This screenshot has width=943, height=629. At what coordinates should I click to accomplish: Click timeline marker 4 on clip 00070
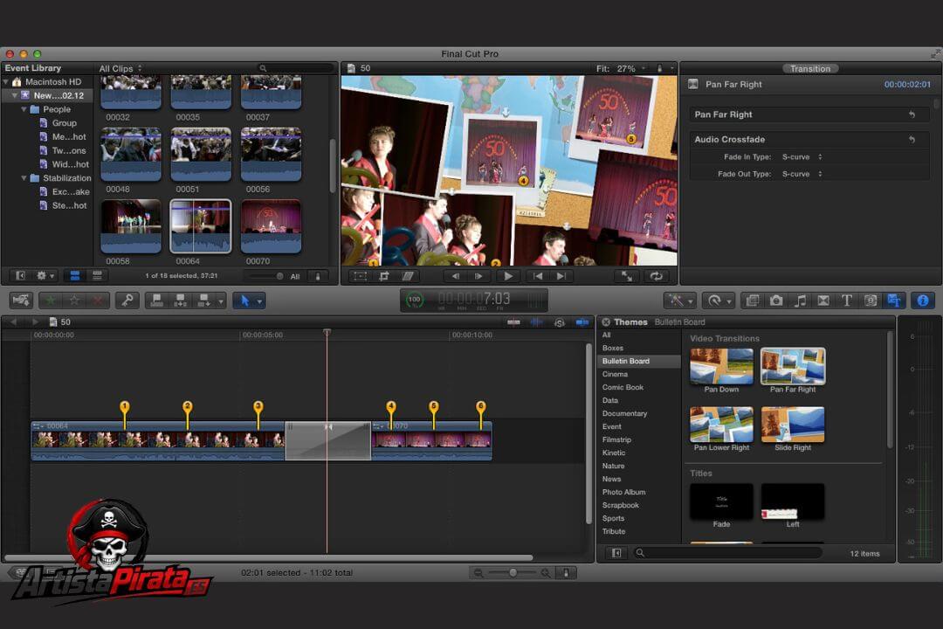click(x=391, y=406)
